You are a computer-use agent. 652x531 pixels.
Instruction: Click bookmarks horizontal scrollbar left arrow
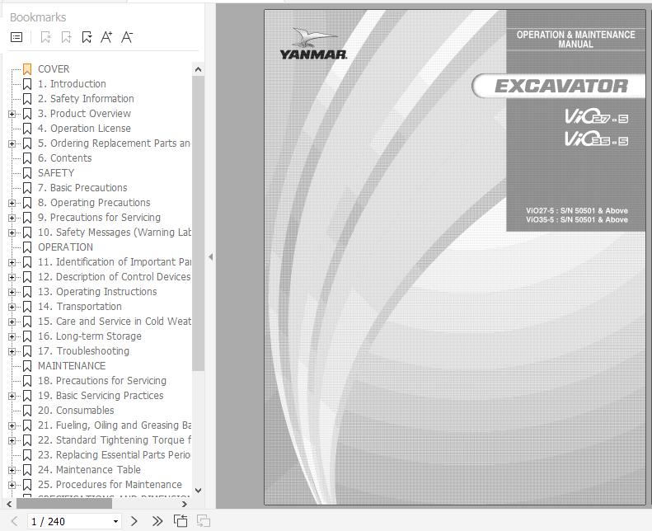9,504
